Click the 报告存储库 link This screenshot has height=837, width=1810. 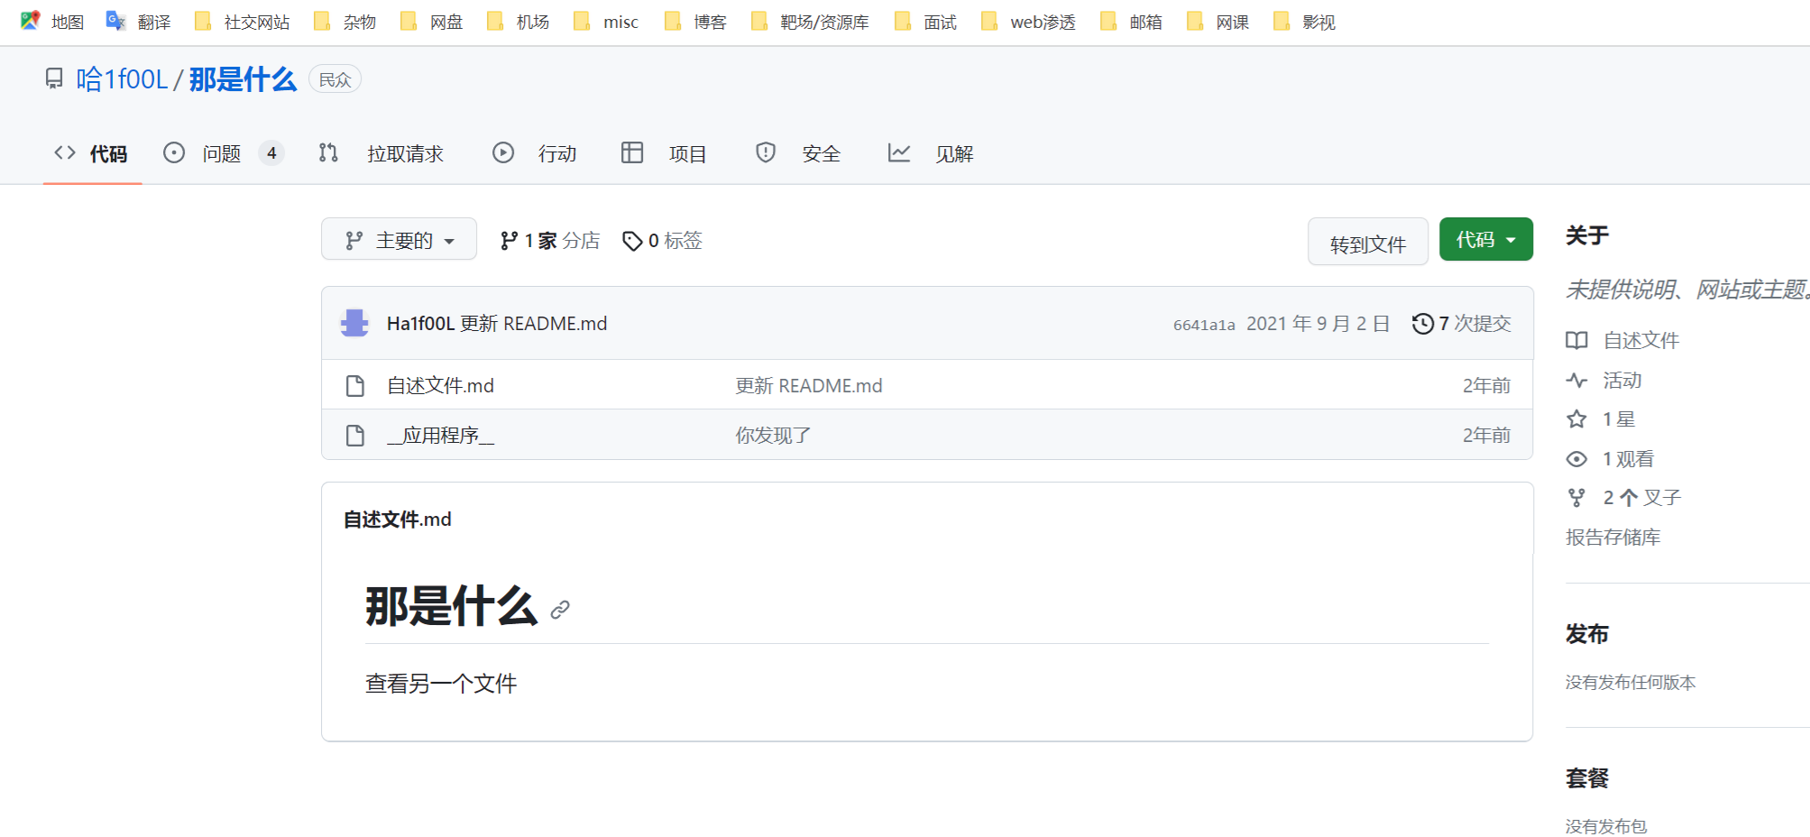tap(1612, 538)
